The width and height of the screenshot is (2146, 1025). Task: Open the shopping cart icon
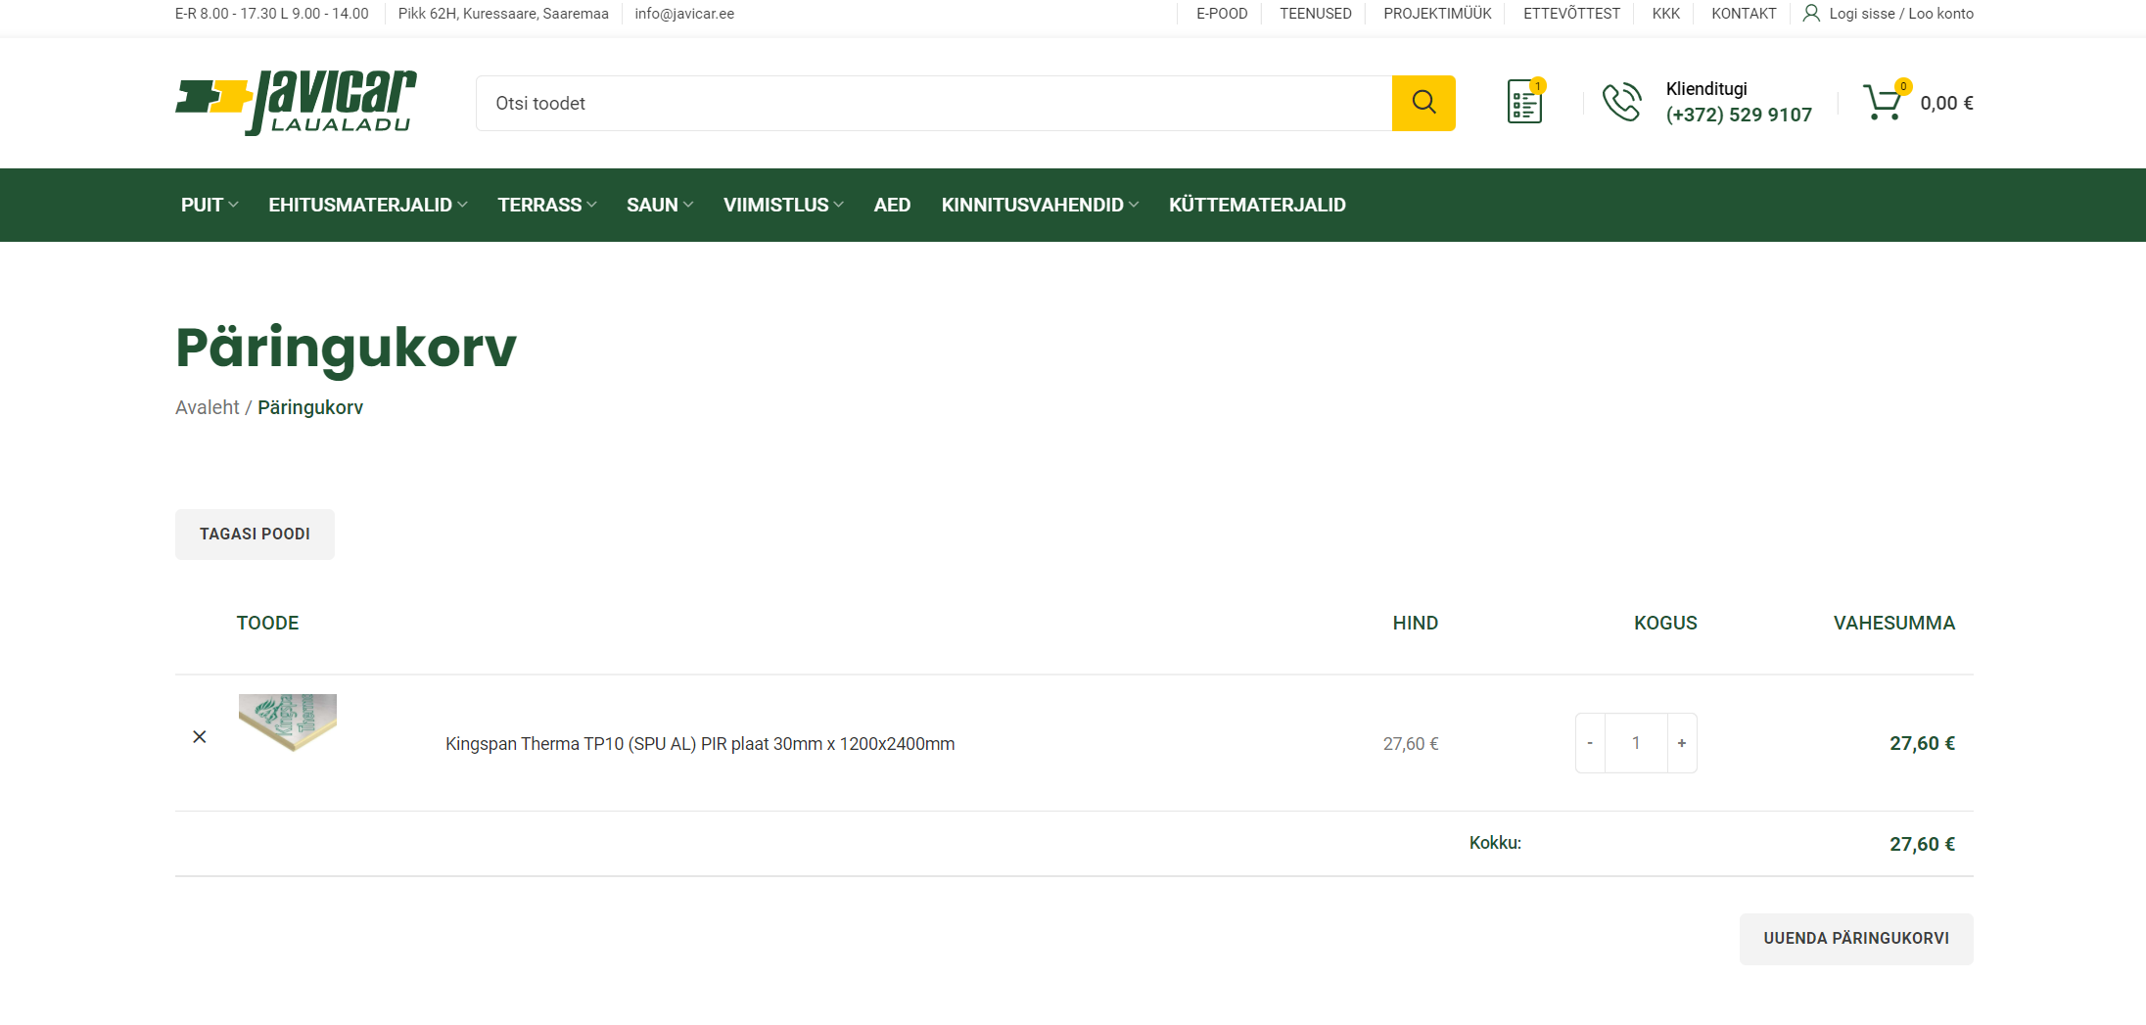[x=1885, y=101]
